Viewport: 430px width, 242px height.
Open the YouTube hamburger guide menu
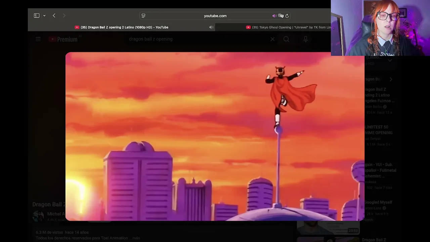pyautogui.click(x=38, y=39)
